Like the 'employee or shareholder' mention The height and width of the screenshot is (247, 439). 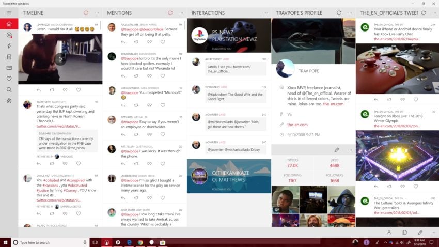click(163, 134)
